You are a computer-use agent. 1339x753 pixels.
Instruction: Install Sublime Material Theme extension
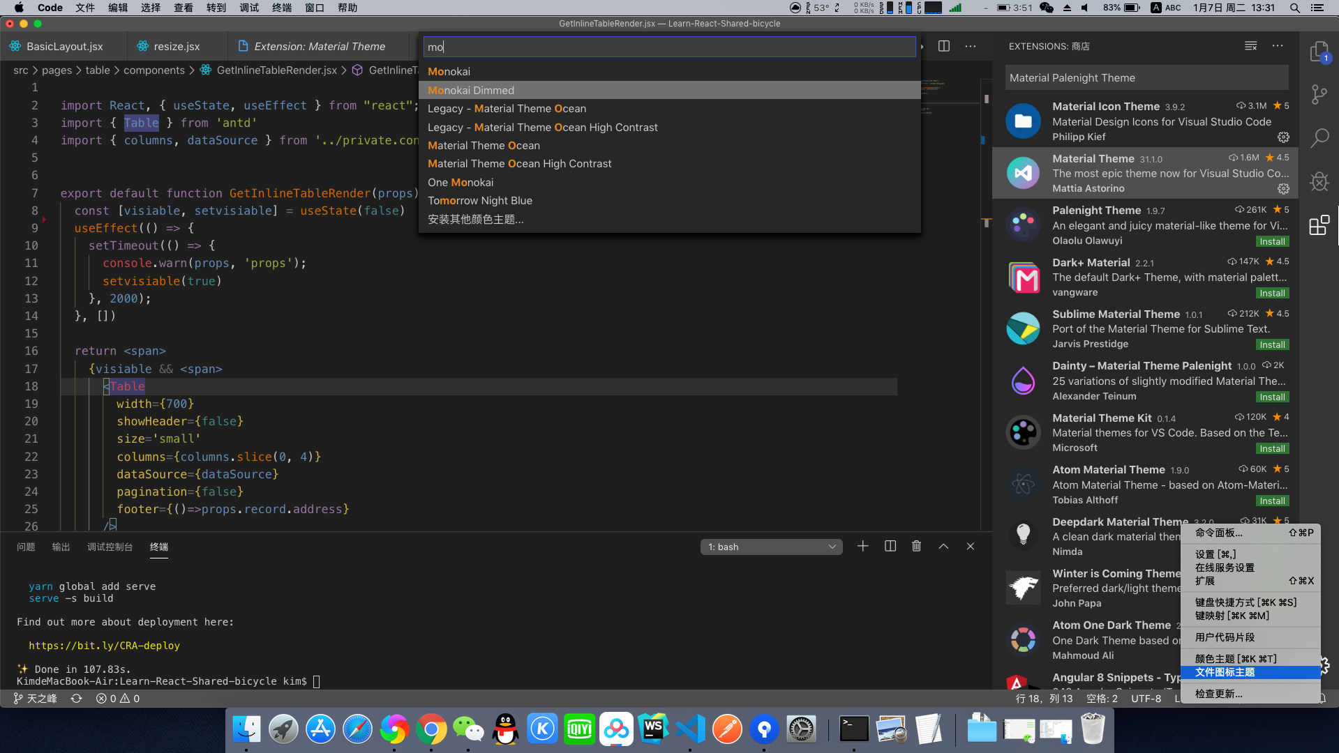click(x=1272, y=344)
